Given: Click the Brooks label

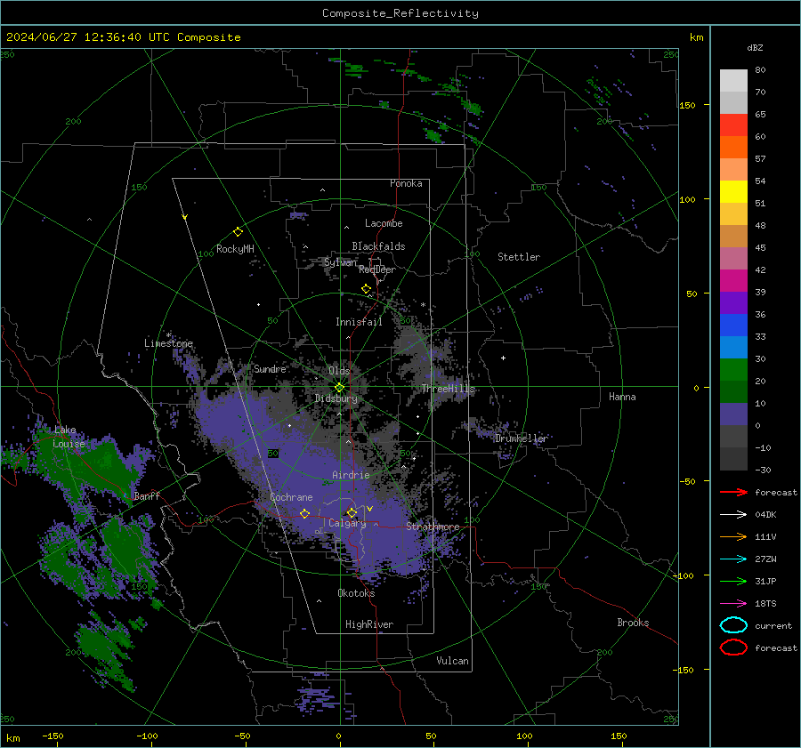Looking at the screenshot, I should point(633,623).
